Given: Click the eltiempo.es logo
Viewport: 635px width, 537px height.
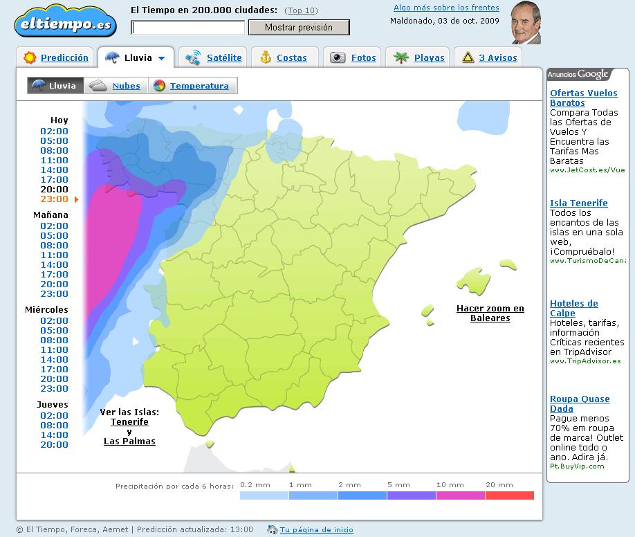Looking at the screenshot, I should pos(65,21).
